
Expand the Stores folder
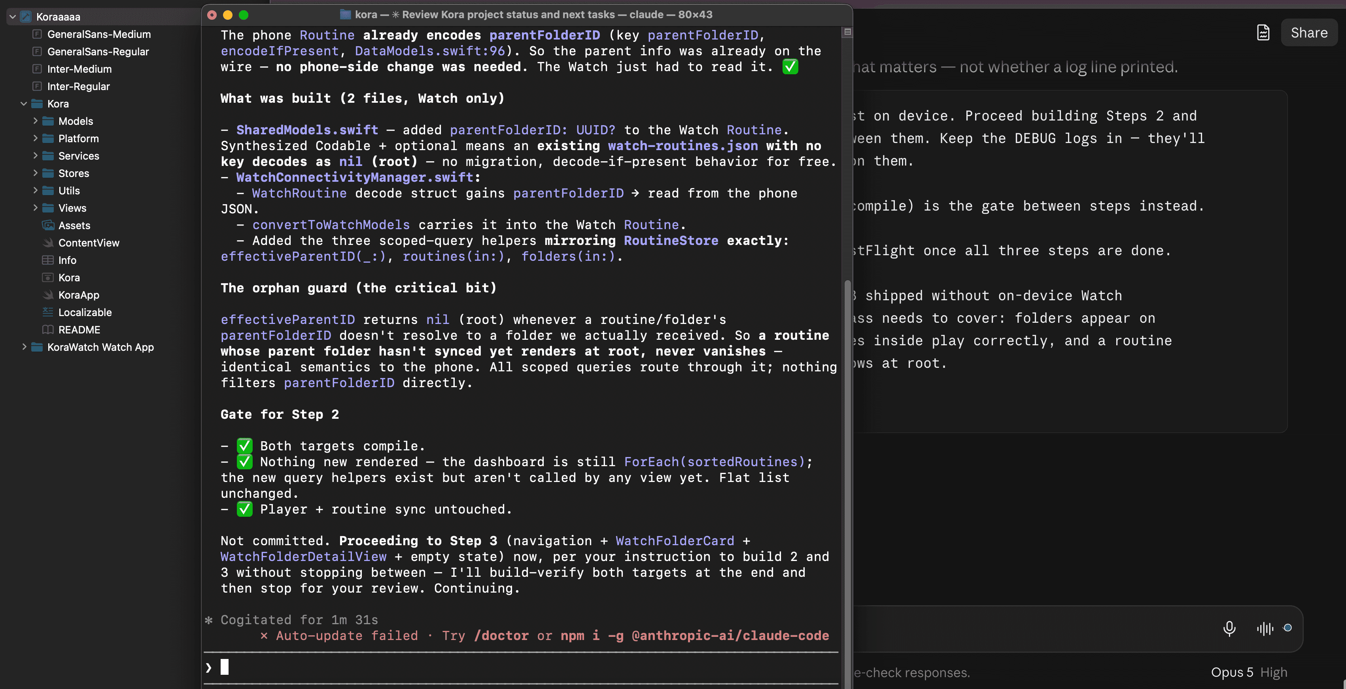pyautogui.click(x=35, y=173)
